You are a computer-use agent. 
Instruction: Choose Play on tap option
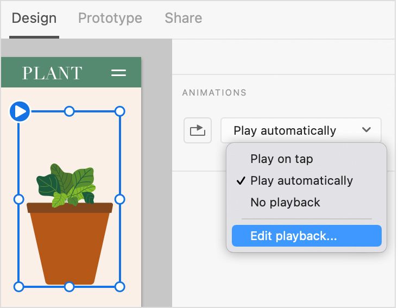coord(281,159)
